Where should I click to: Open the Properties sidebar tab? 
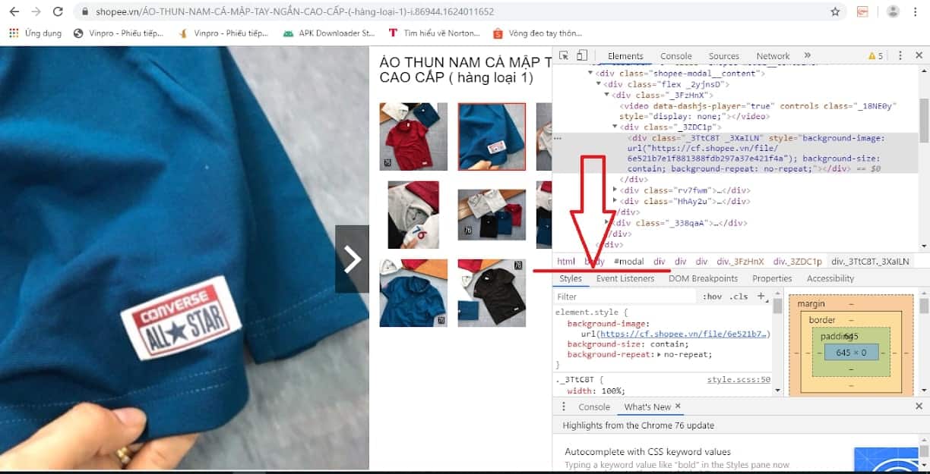[x=772, y=279]
